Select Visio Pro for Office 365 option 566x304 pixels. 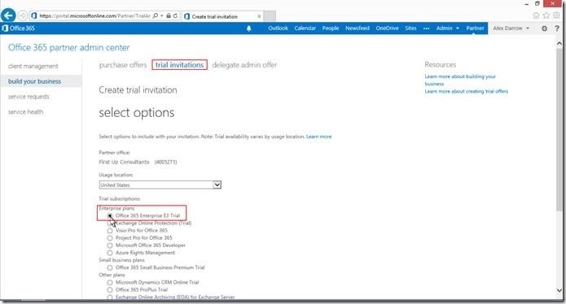click(110, 231)
